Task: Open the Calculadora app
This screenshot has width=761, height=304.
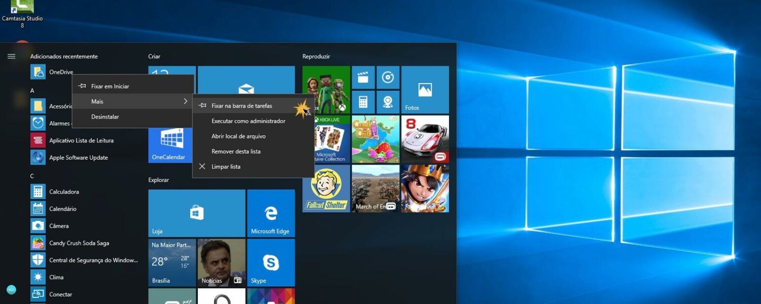Action: (x=55, y=192)
